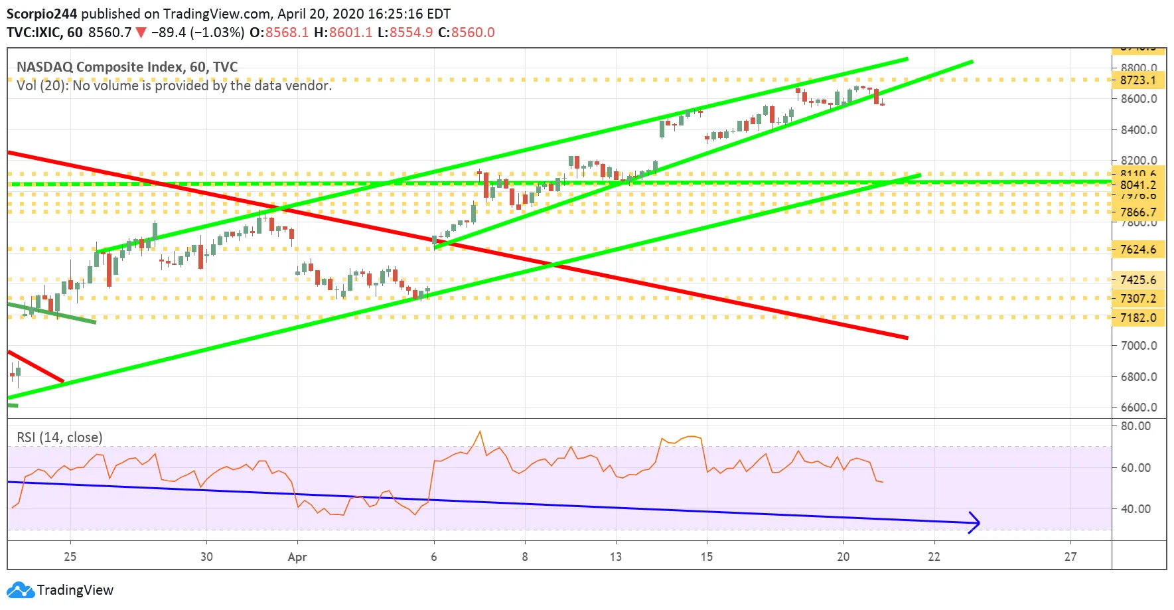Select the close value C:8560.0
The image size is (1174, 610).
pyautogui.click(x=467, y=33)
